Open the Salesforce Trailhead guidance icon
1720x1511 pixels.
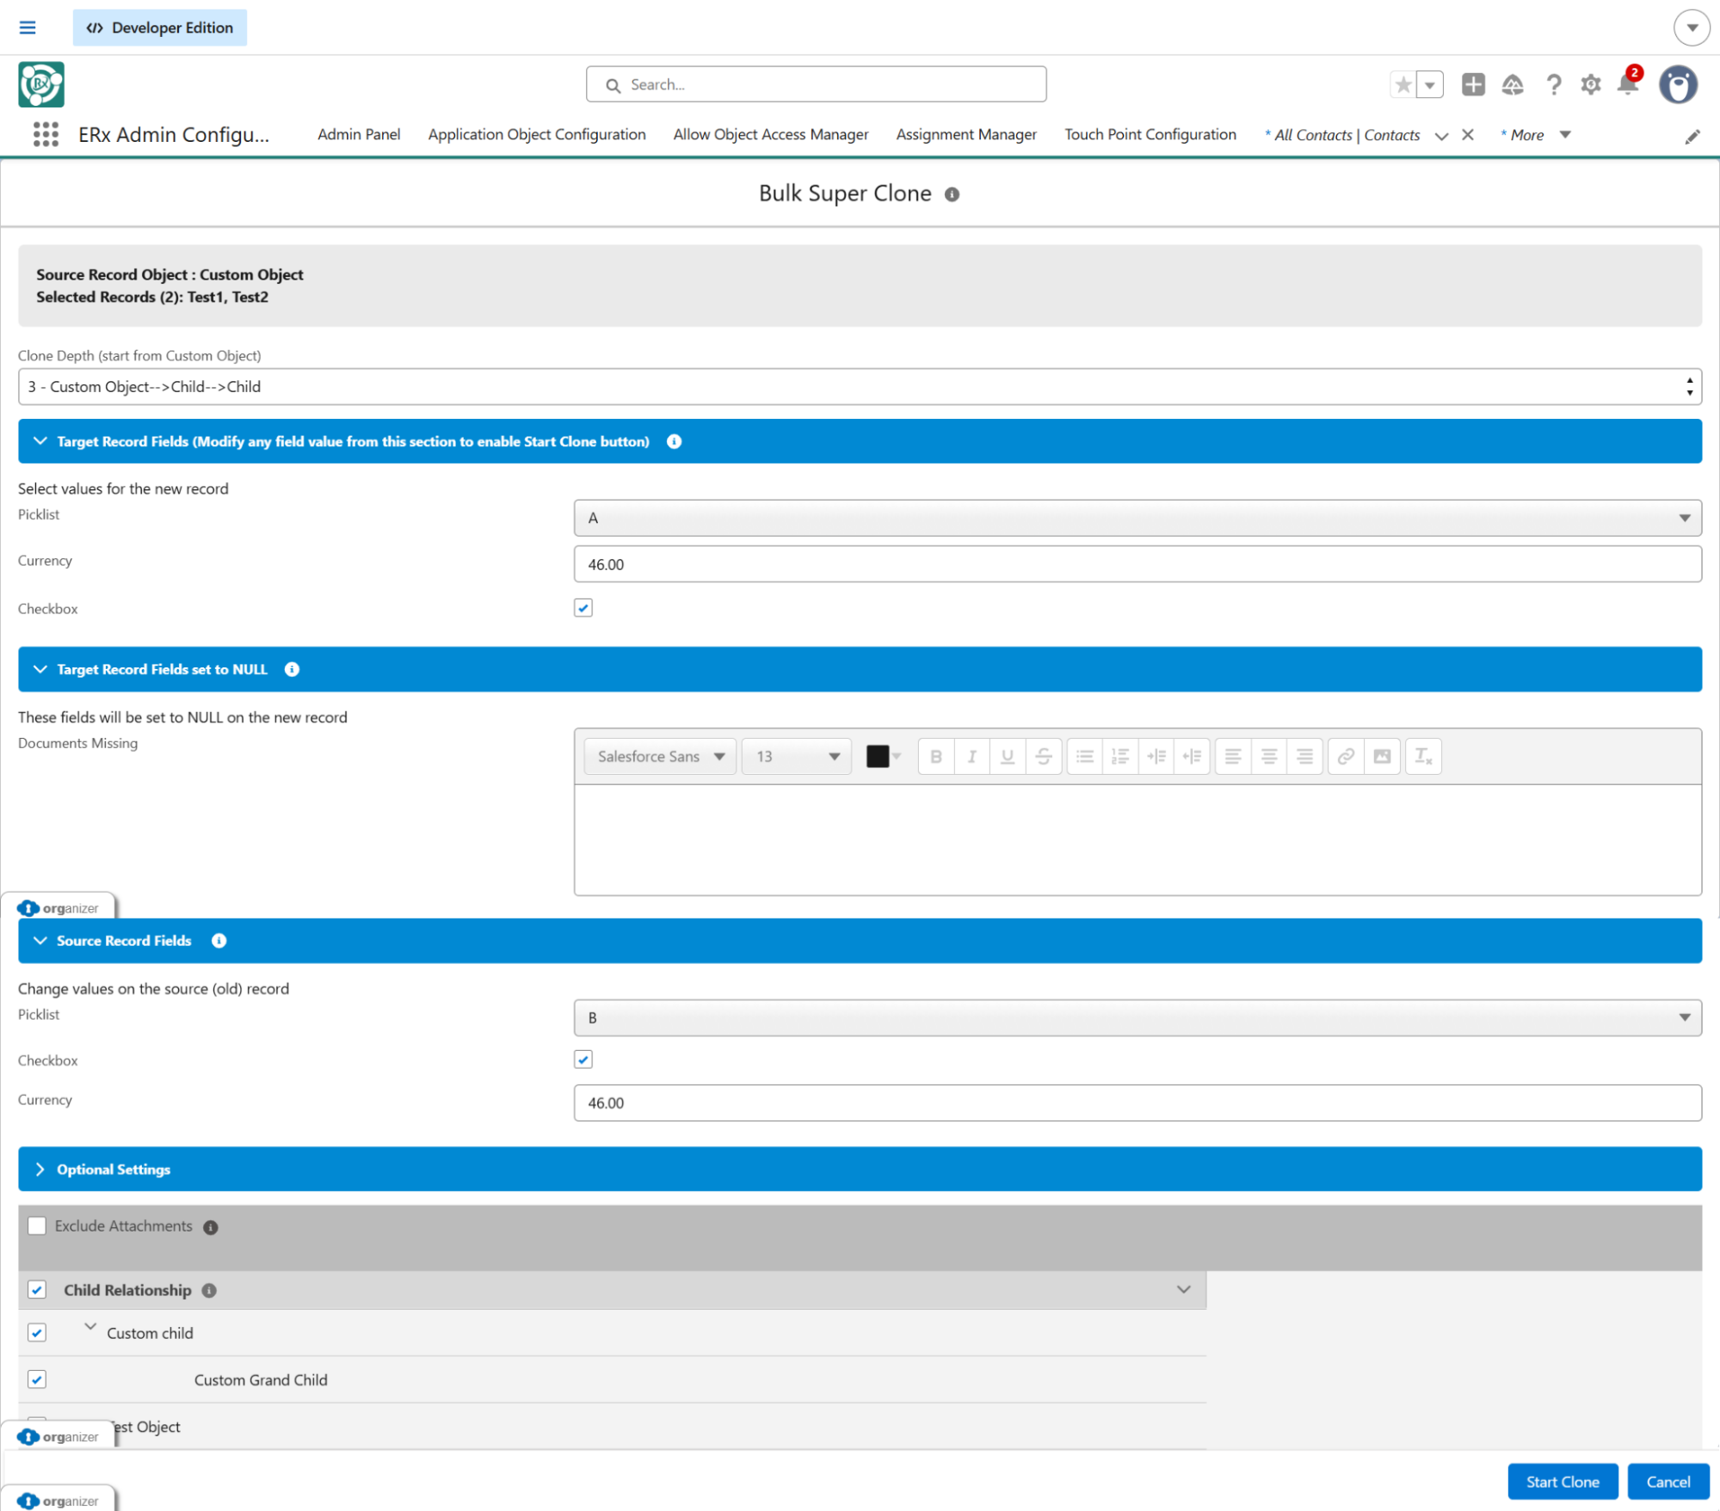(x=1513, y=84)
